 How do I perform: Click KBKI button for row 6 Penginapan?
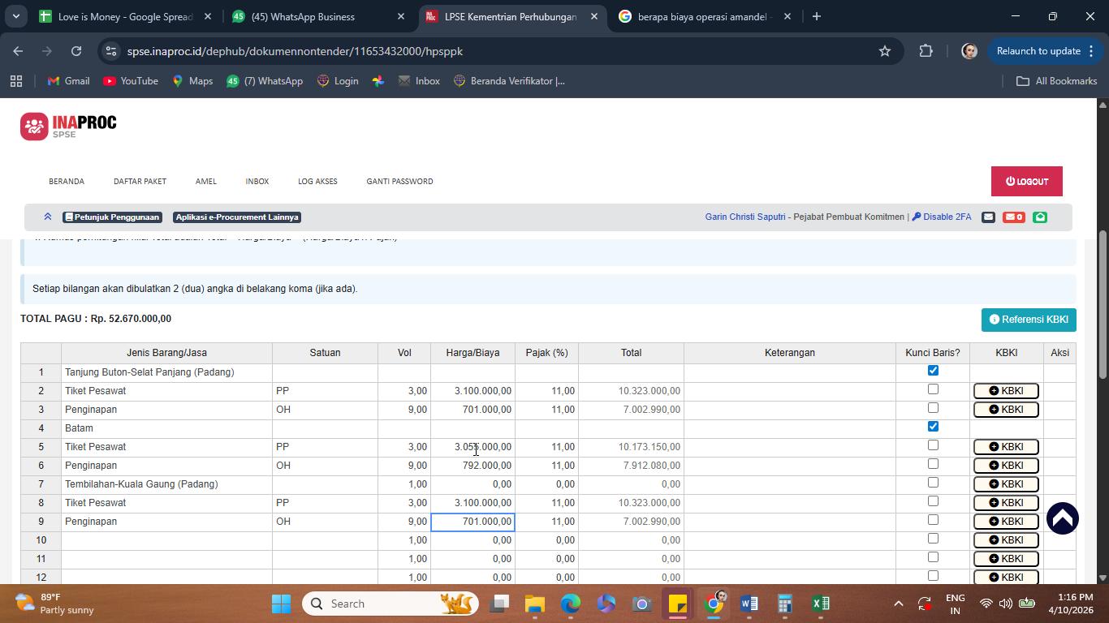coord(1006,466)
